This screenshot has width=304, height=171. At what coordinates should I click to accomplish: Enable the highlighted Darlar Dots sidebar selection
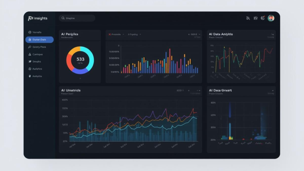click(x=40, y=39)
